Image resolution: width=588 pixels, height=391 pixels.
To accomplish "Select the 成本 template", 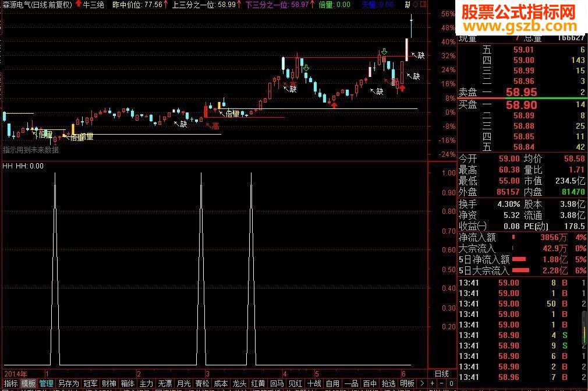I will pyautogui.click(x=221, y=383).
